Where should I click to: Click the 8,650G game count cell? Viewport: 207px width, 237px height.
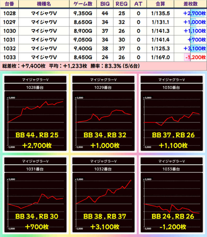click(83, 22)
